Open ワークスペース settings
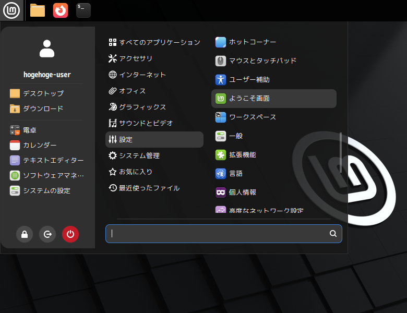This screenshot has width=407, height=313. 274,117
